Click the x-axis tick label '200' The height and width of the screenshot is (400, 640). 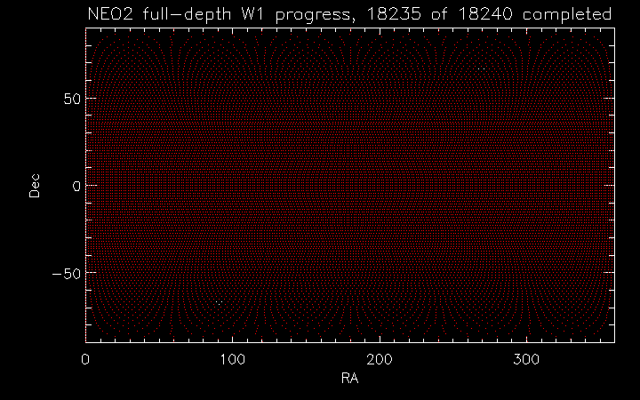click(380, 359)
